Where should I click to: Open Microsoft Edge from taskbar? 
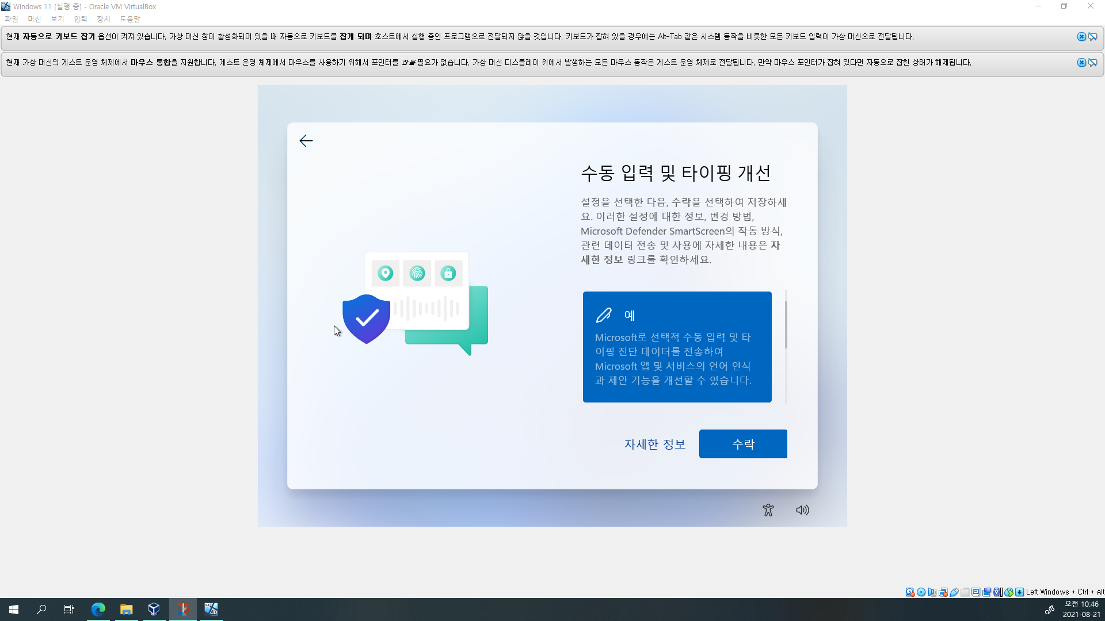pyautogui.click(x=98, y=609)
